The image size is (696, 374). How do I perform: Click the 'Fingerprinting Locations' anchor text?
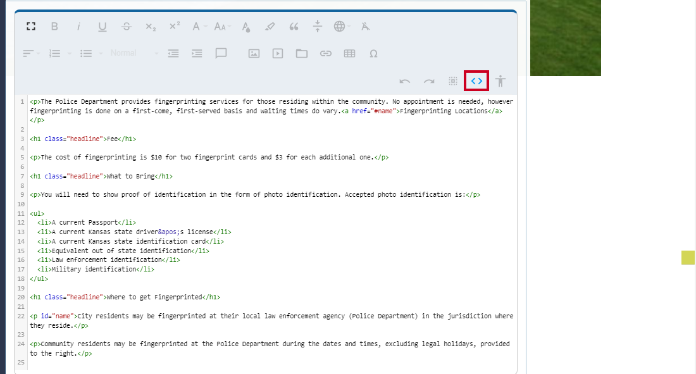pos(444,111)
